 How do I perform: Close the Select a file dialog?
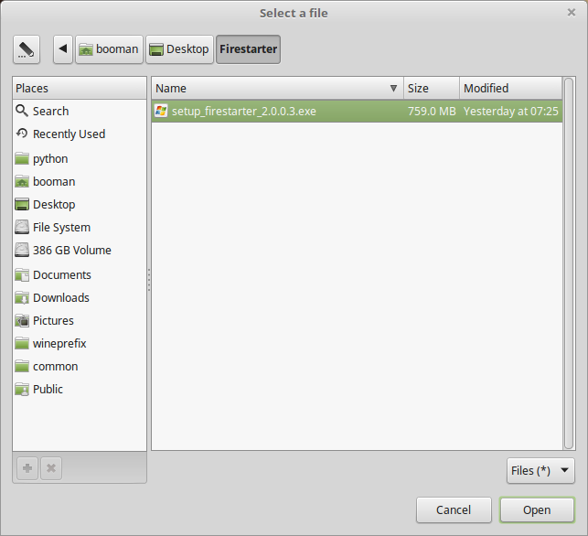pos(572,13)
